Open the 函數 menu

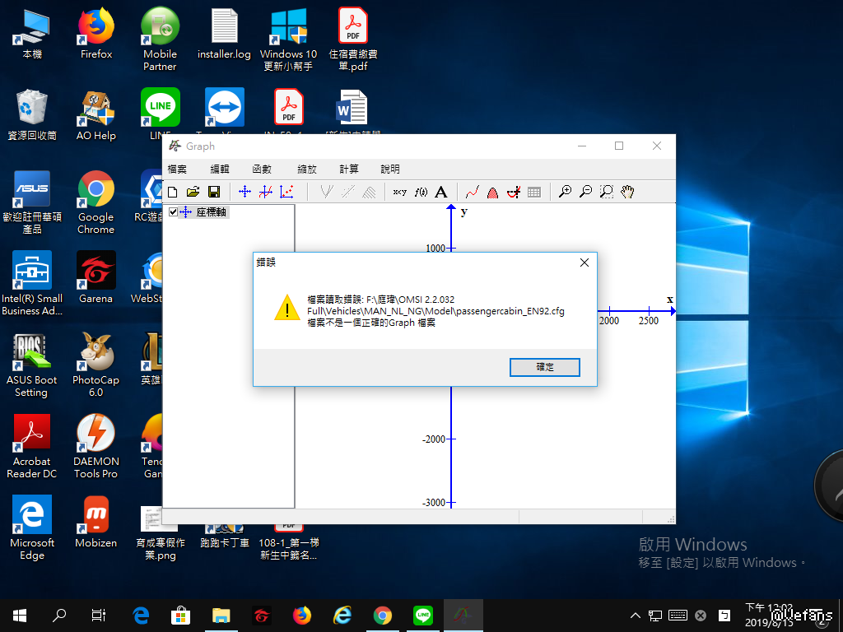[x=262, y=170]
